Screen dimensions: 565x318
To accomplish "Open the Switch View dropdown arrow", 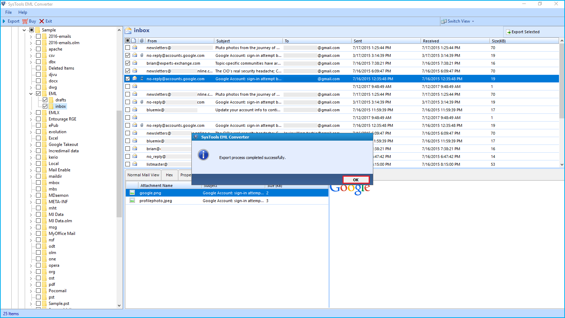I will coord(473,22).
